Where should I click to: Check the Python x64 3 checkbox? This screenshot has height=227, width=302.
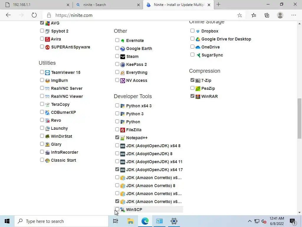[117, 106]
